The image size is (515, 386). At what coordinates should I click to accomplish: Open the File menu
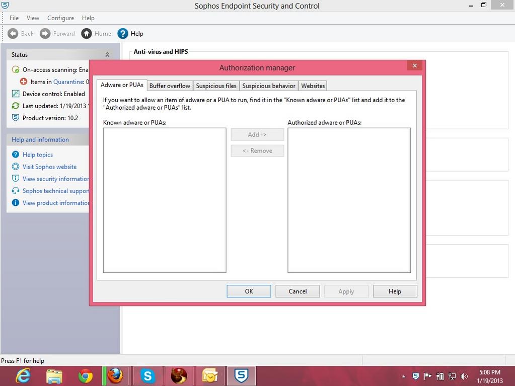[x=14, y=18]
